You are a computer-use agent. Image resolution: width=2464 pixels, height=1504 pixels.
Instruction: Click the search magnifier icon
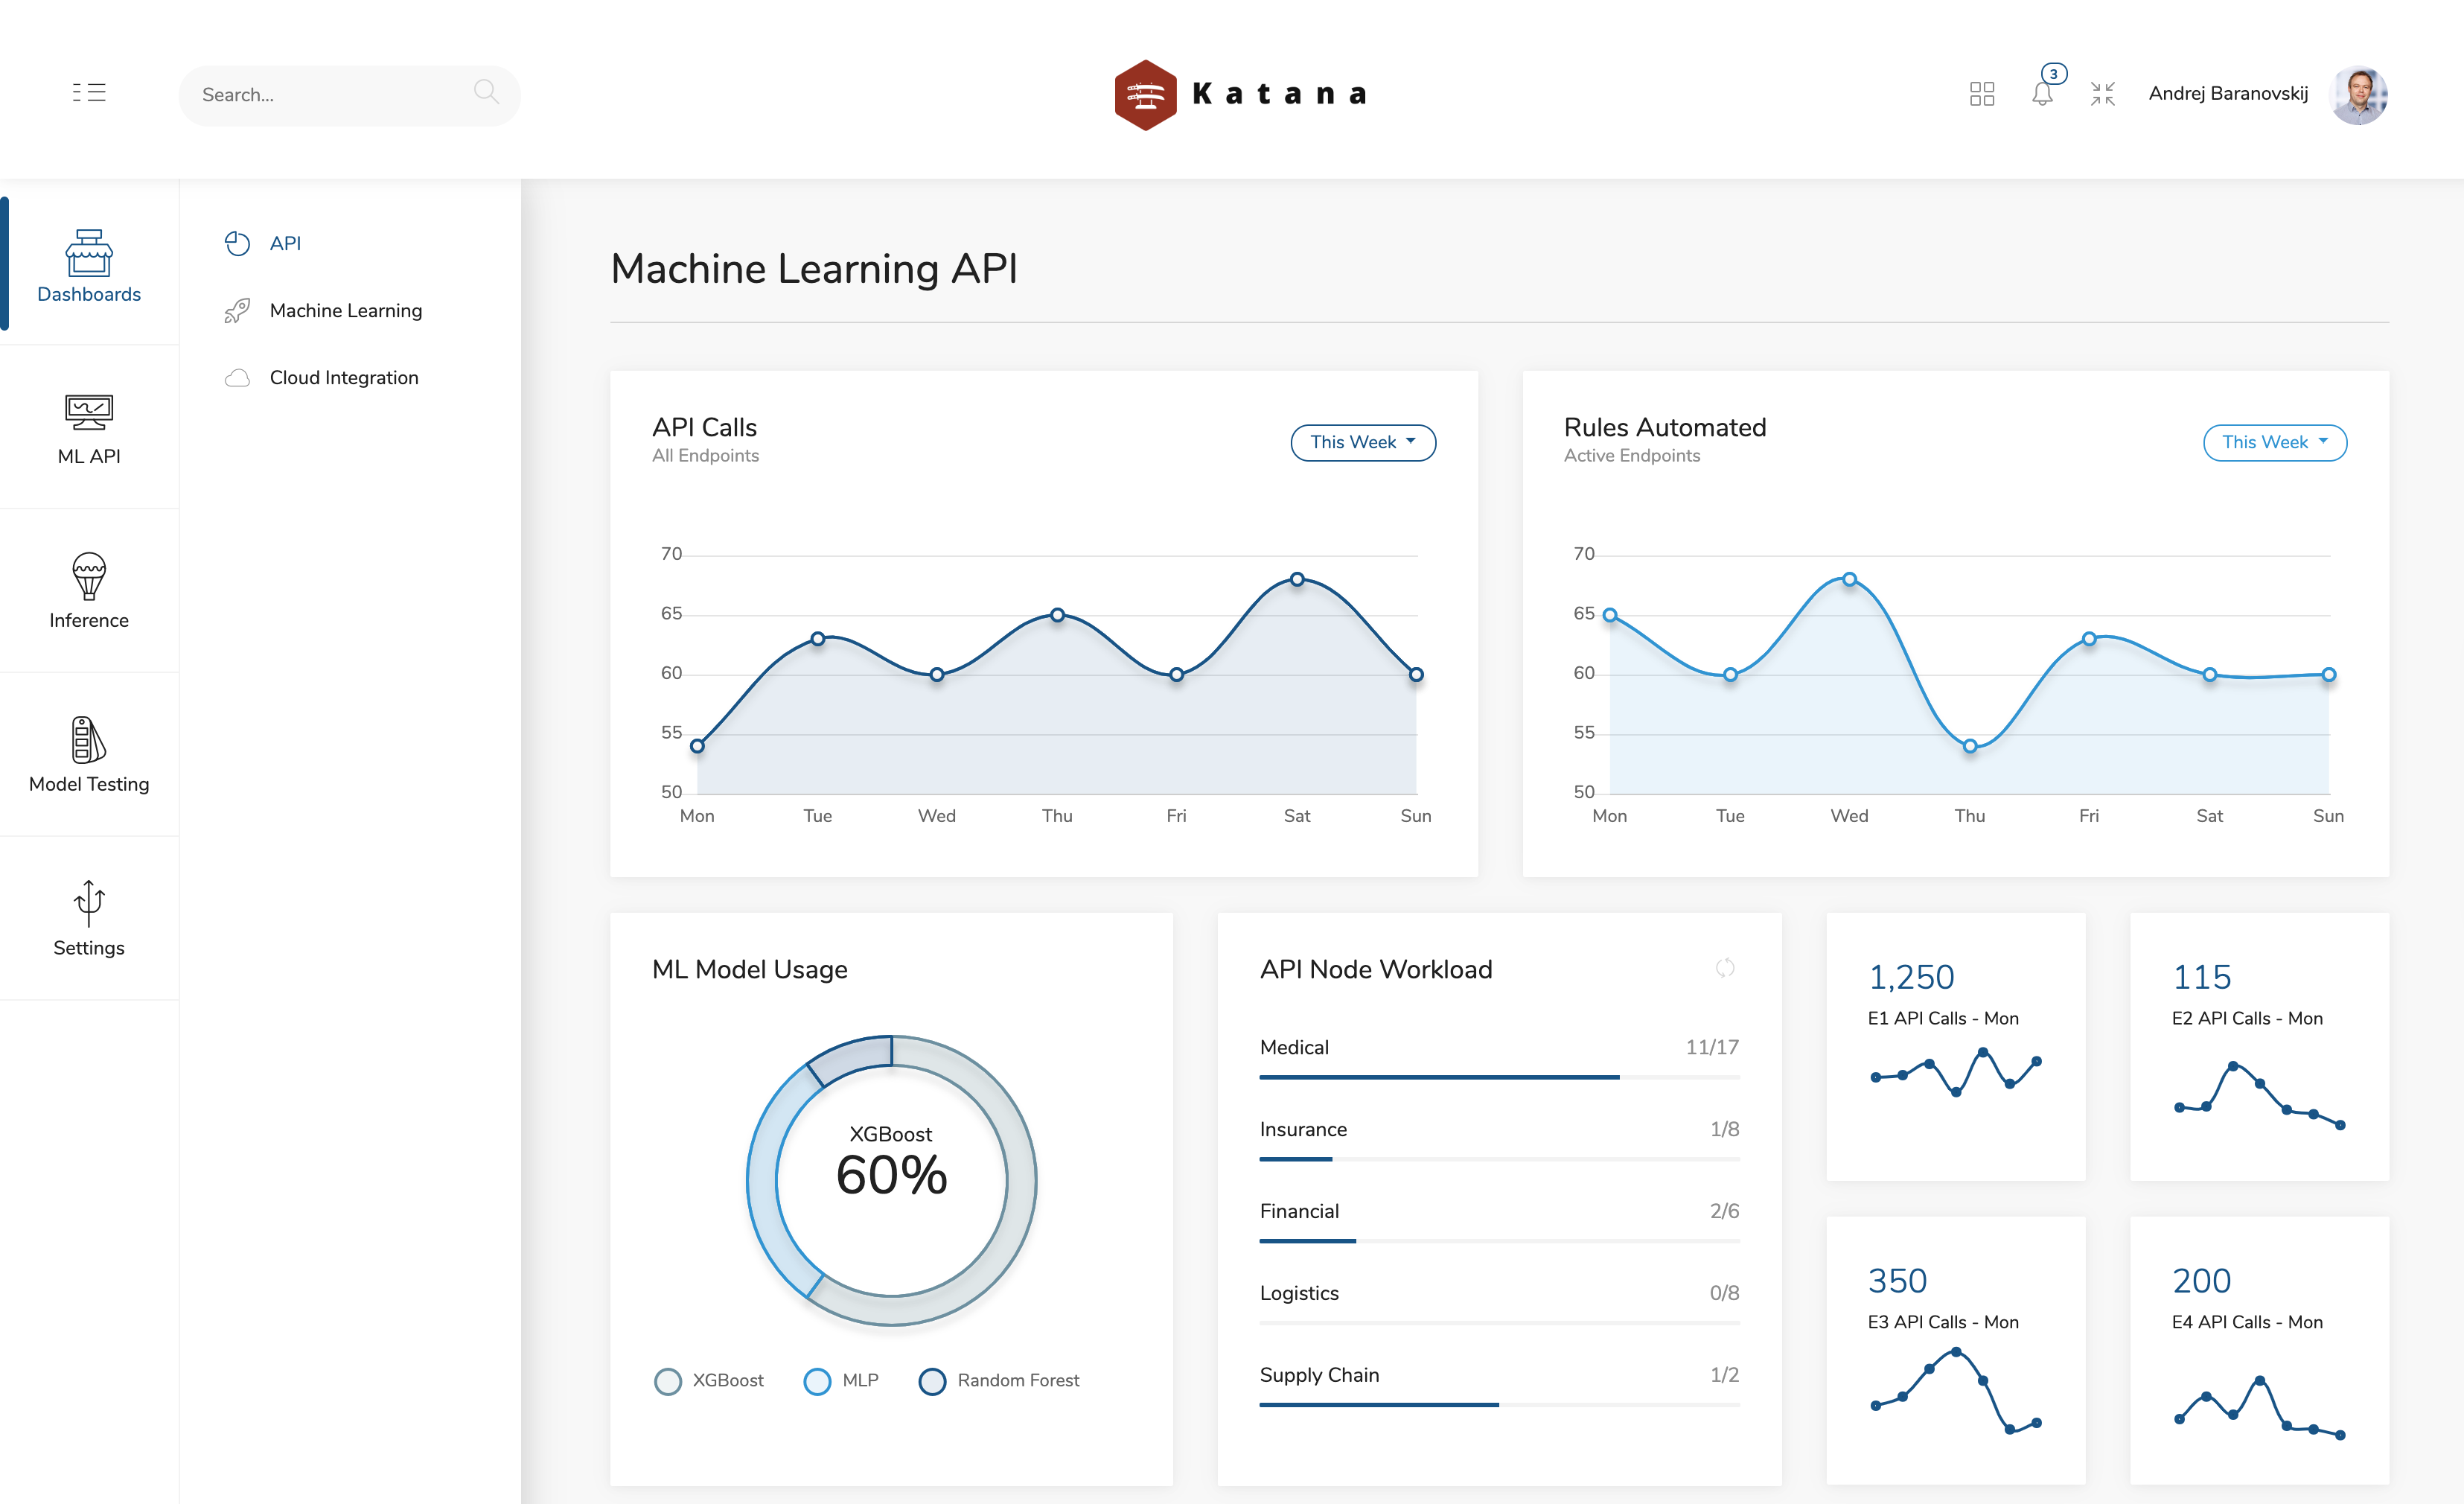(486, 92)
